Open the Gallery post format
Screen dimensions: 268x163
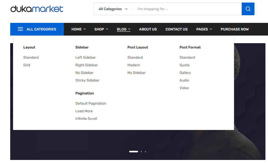tap(185, 73)
